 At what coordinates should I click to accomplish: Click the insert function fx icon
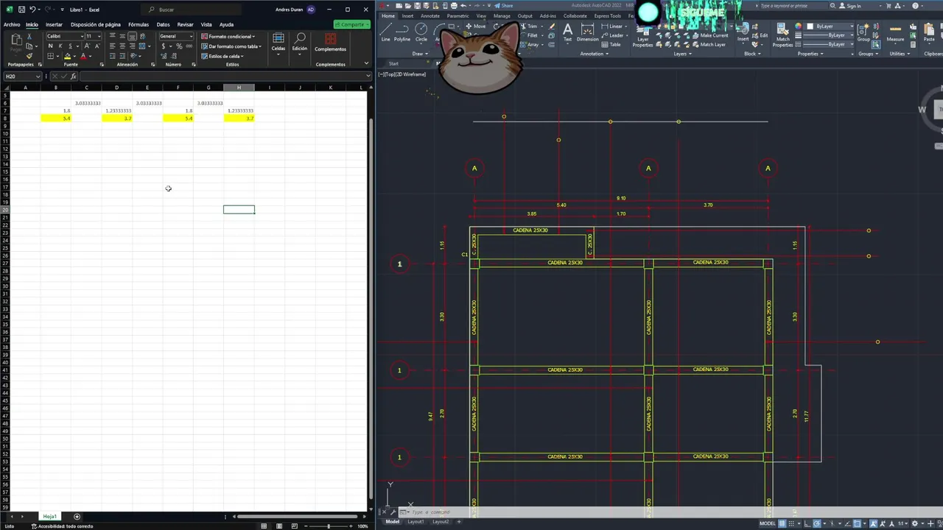[x=74, y=77]
